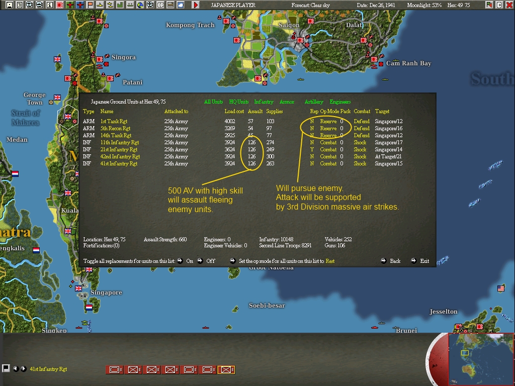Screen dimensions: 515x386
Task: Click the ships-on-water toolbar icon
Action: click(x=130, y=5)
